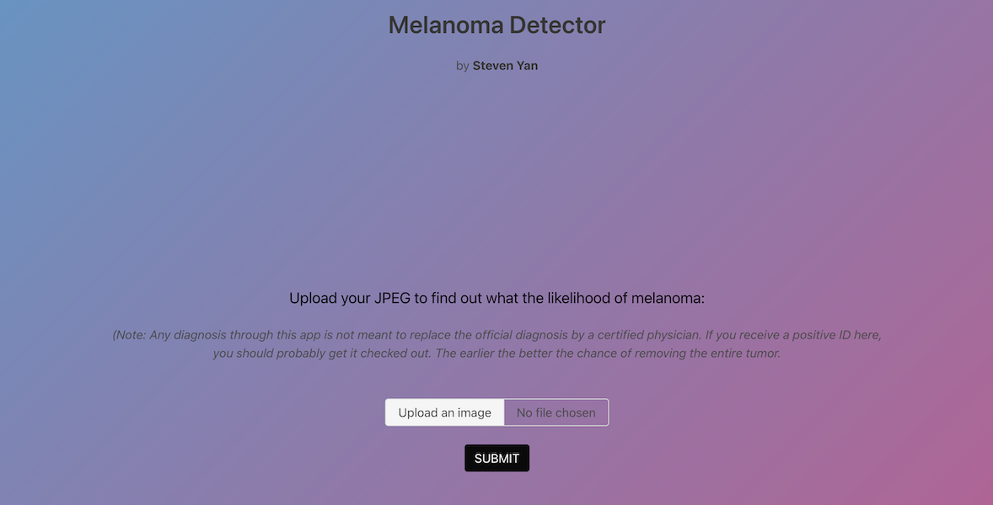993x505 pixels.
Task: Click the word "by" before the author name
Action: [x=463, y=66]
